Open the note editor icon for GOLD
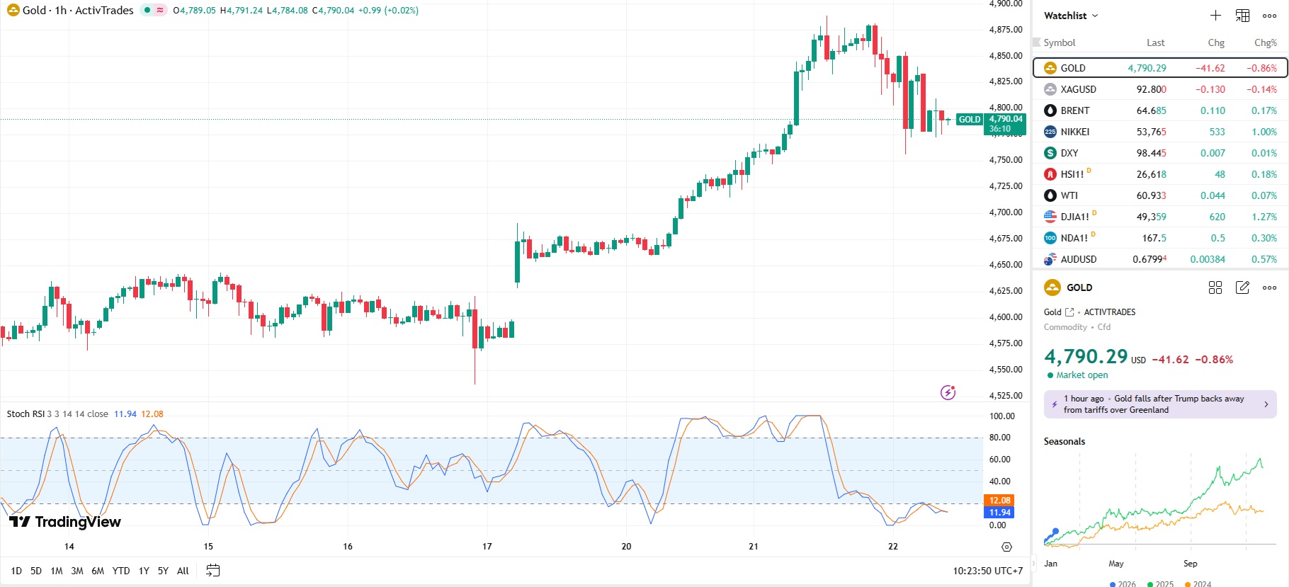Screen dimensions: 1289x587 point(1242,287)
